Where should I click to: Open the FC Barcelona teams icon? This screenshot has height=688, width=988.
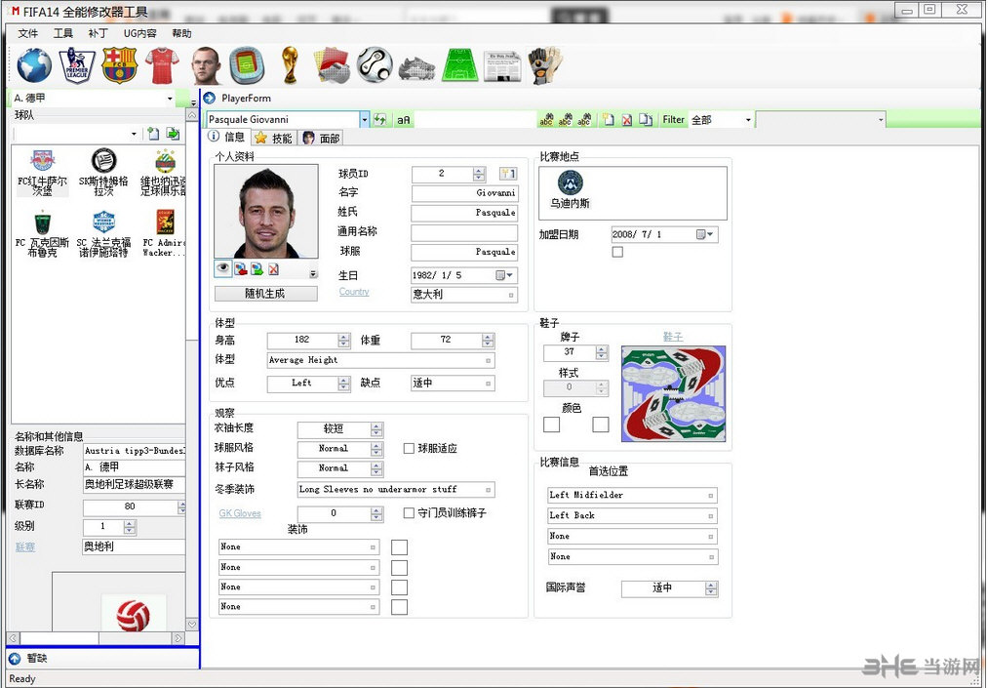(119, 65)
